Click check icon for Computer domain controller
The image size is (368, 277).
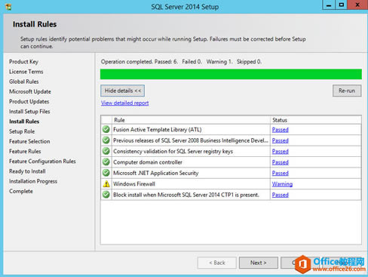106,162
